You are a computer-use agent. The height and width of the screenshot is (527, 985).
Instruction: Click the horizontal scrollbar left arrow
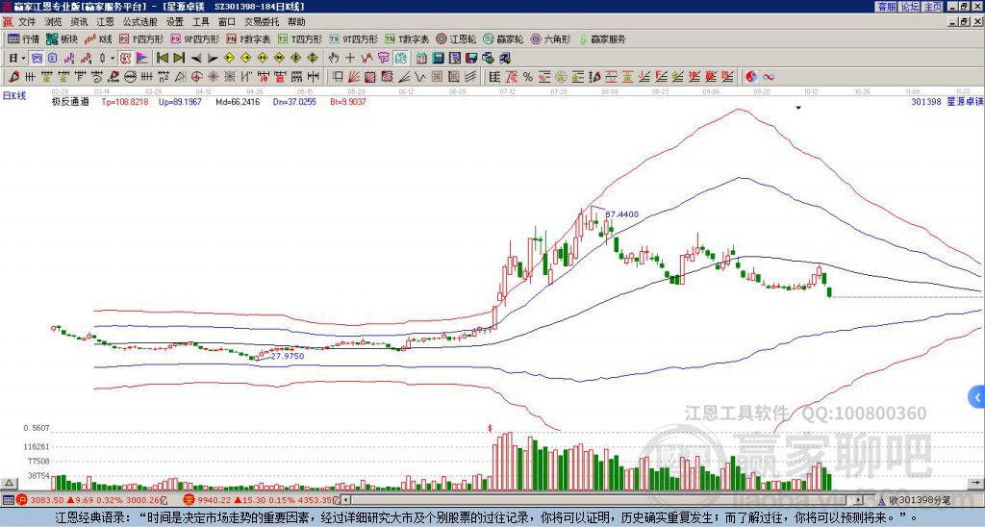[346, 500]
